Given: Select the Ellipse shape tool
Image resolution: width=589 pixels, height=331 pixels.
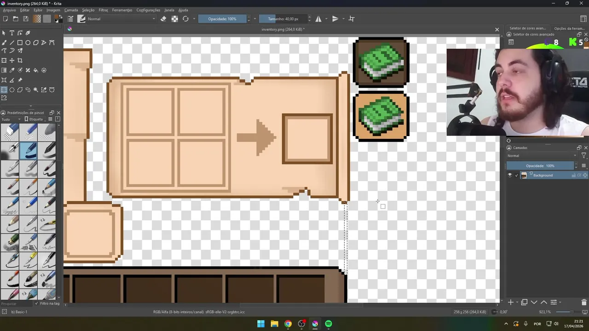Looking at the screenshot, I should tap(28, 43).
